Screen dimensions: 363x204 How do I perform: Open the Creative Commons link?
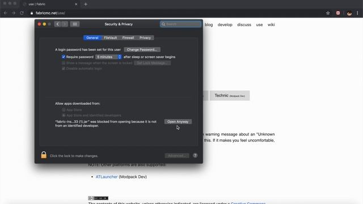point(248,203)
